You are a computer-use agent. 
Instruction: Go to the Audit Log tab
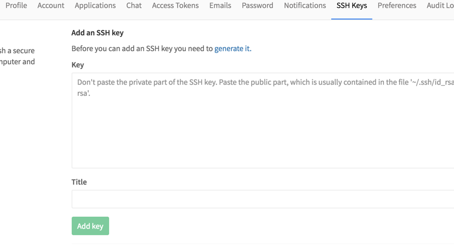coord(440,5)
